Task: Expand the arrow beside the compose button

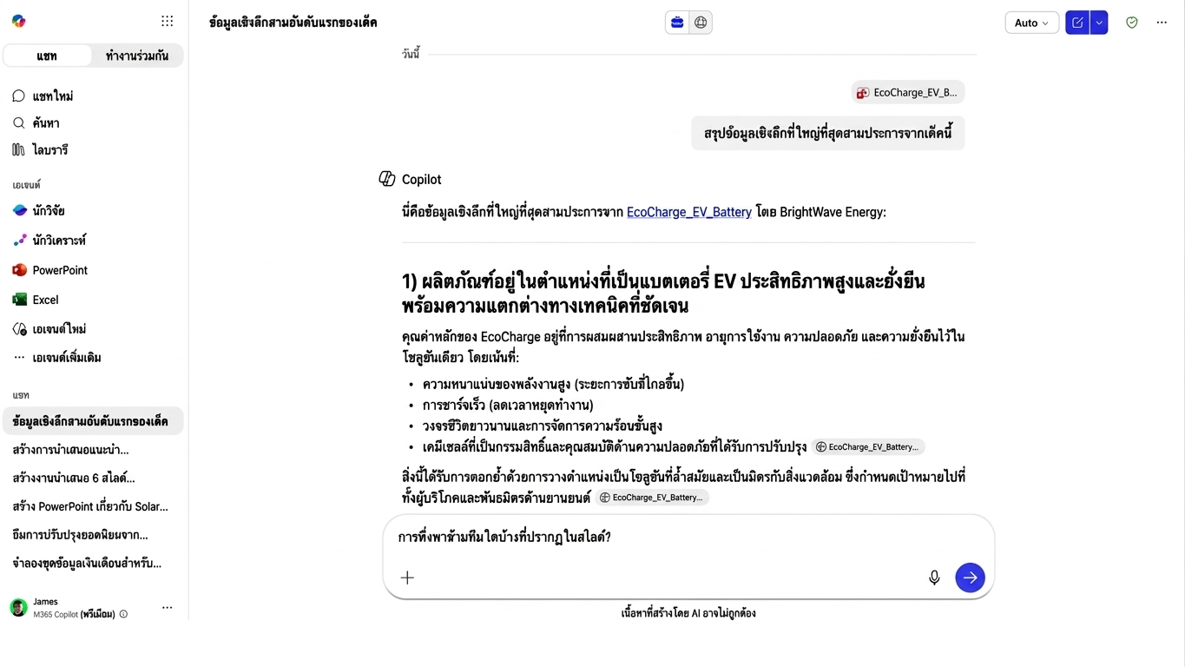Action: click(x=1099, y=23)
